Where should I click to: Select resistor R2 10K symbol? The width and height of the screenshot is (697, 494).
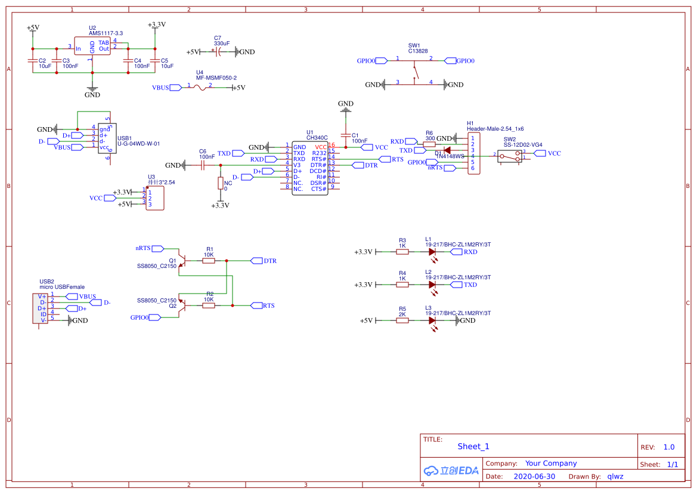[209, 305]
